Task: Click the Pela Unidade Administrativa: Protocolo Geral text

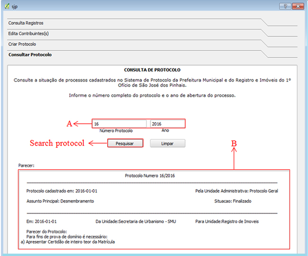Action: (x=236, y=191)
